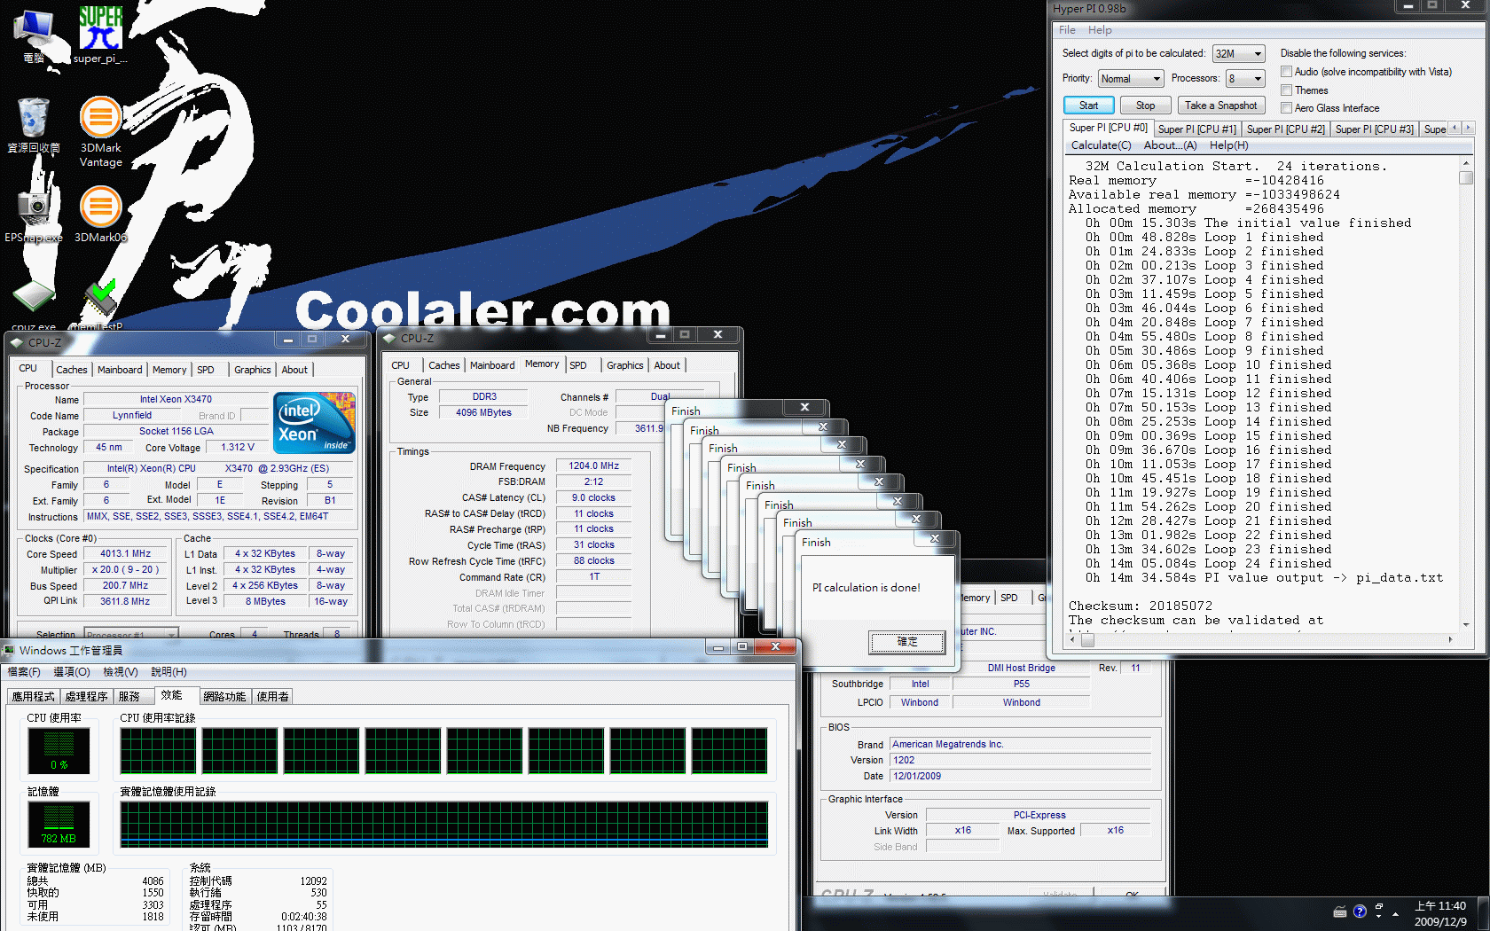Open the Processors dropdown set to 8
The height and width of the screenshot is (931, 1490).
click(1245, 79)
